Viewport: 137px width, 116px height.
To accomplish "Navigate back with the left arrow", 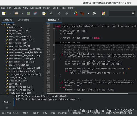I will pyautogui.click(x=60, y=13).
